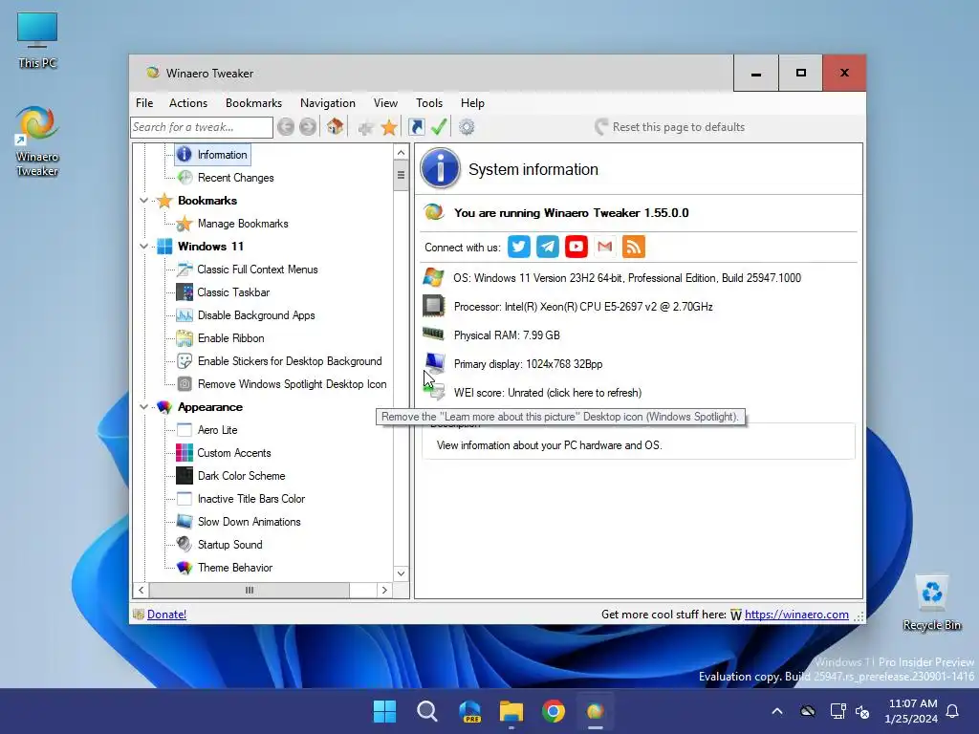Click the add bookmark icon with plus
The height and width of the screenshot is (734, 979).
coord(366,127)
